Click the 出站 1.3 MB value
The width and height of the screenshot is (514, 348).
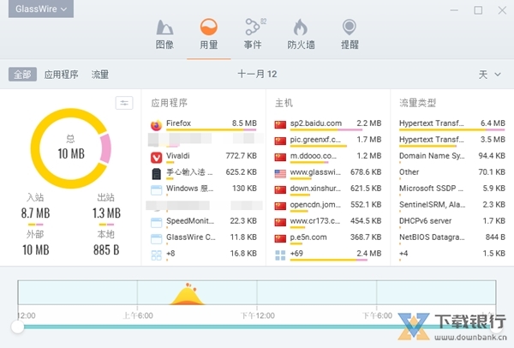tap(106, 213)
